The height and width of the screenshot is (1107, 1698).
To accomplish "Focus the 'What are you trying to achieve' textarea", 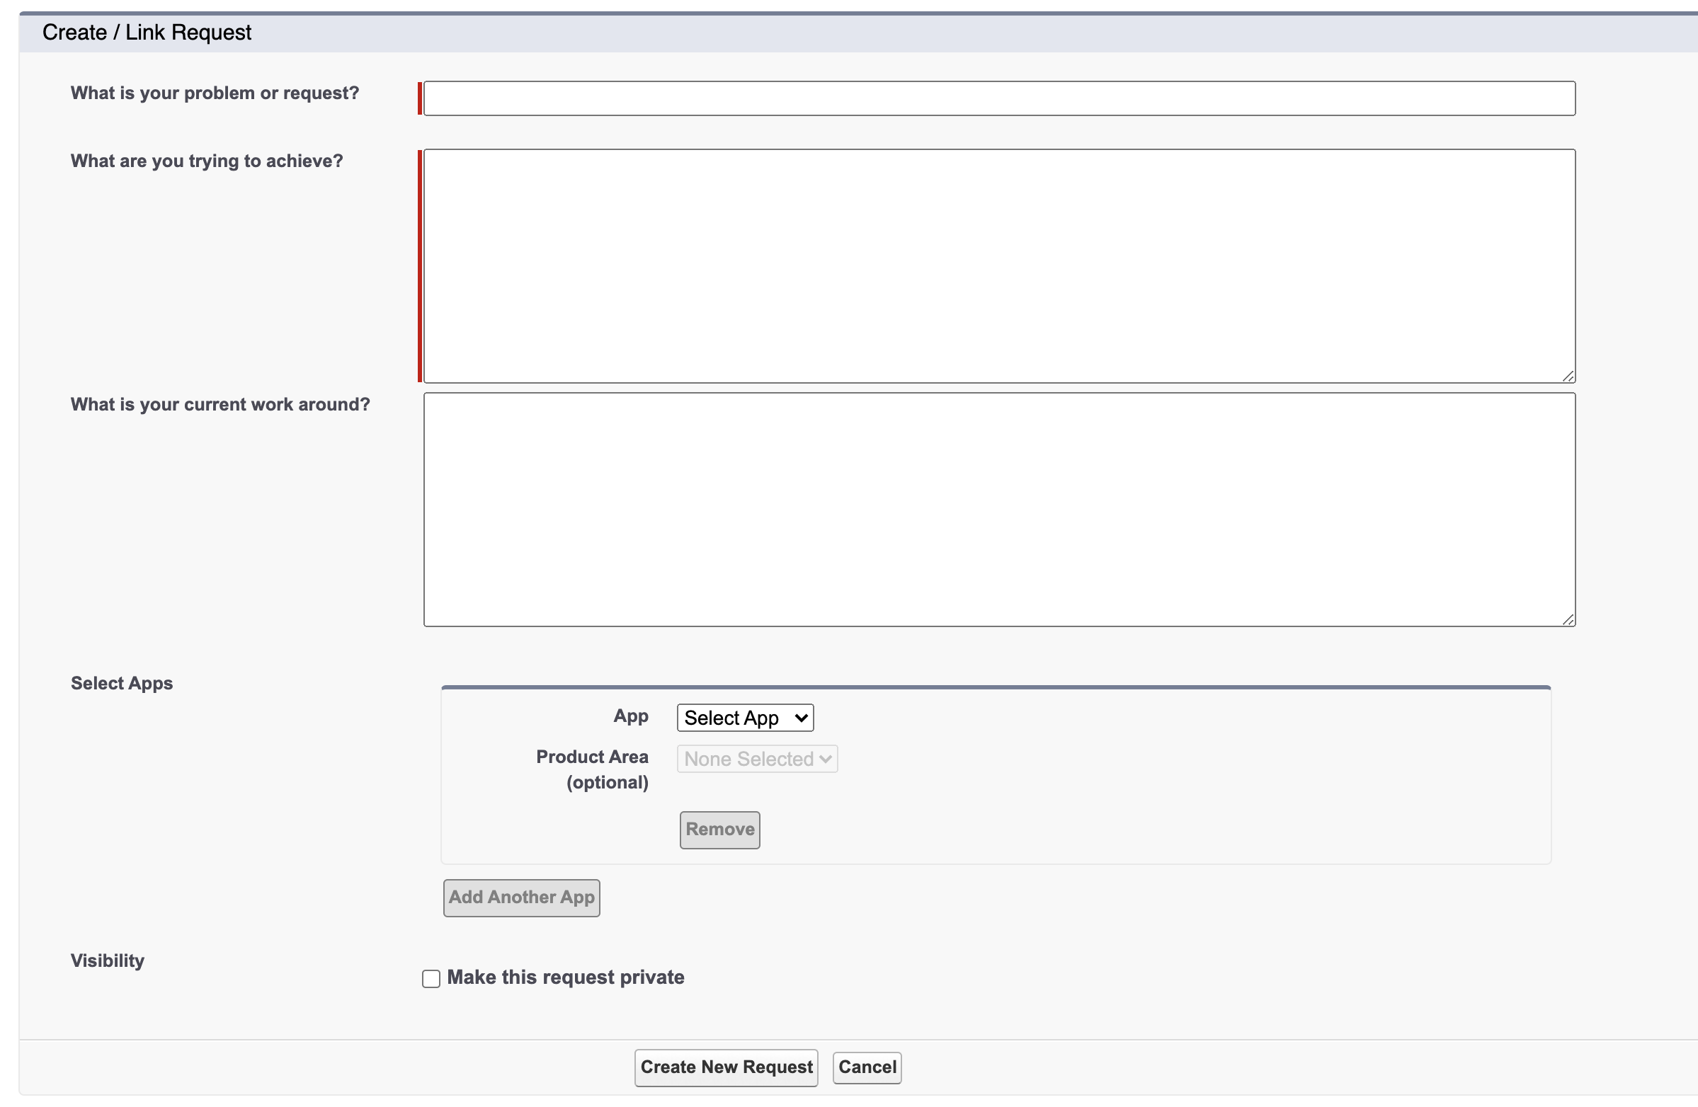I will 999,266.
